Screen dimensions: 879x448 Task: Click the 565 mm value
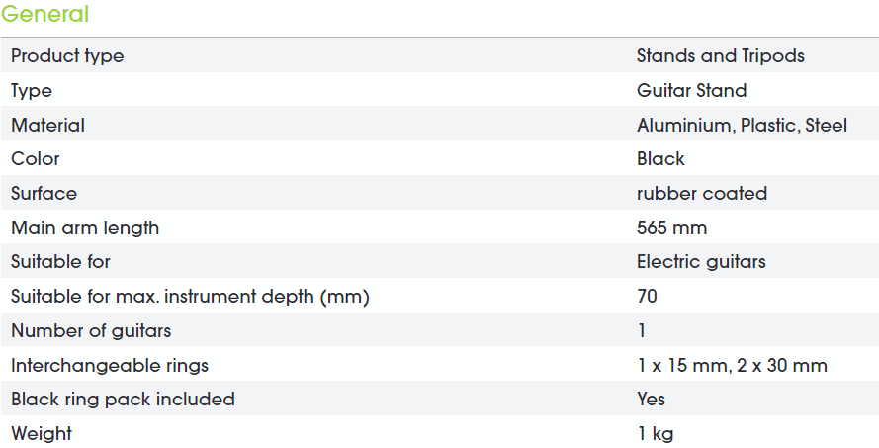coord(671,227)
